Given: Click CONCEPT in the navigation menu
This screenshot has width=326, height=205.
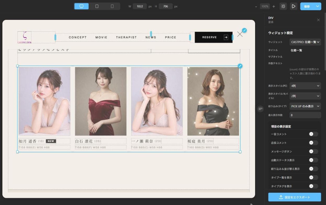Looking at the screenshot, I should [x=78, y=37].
